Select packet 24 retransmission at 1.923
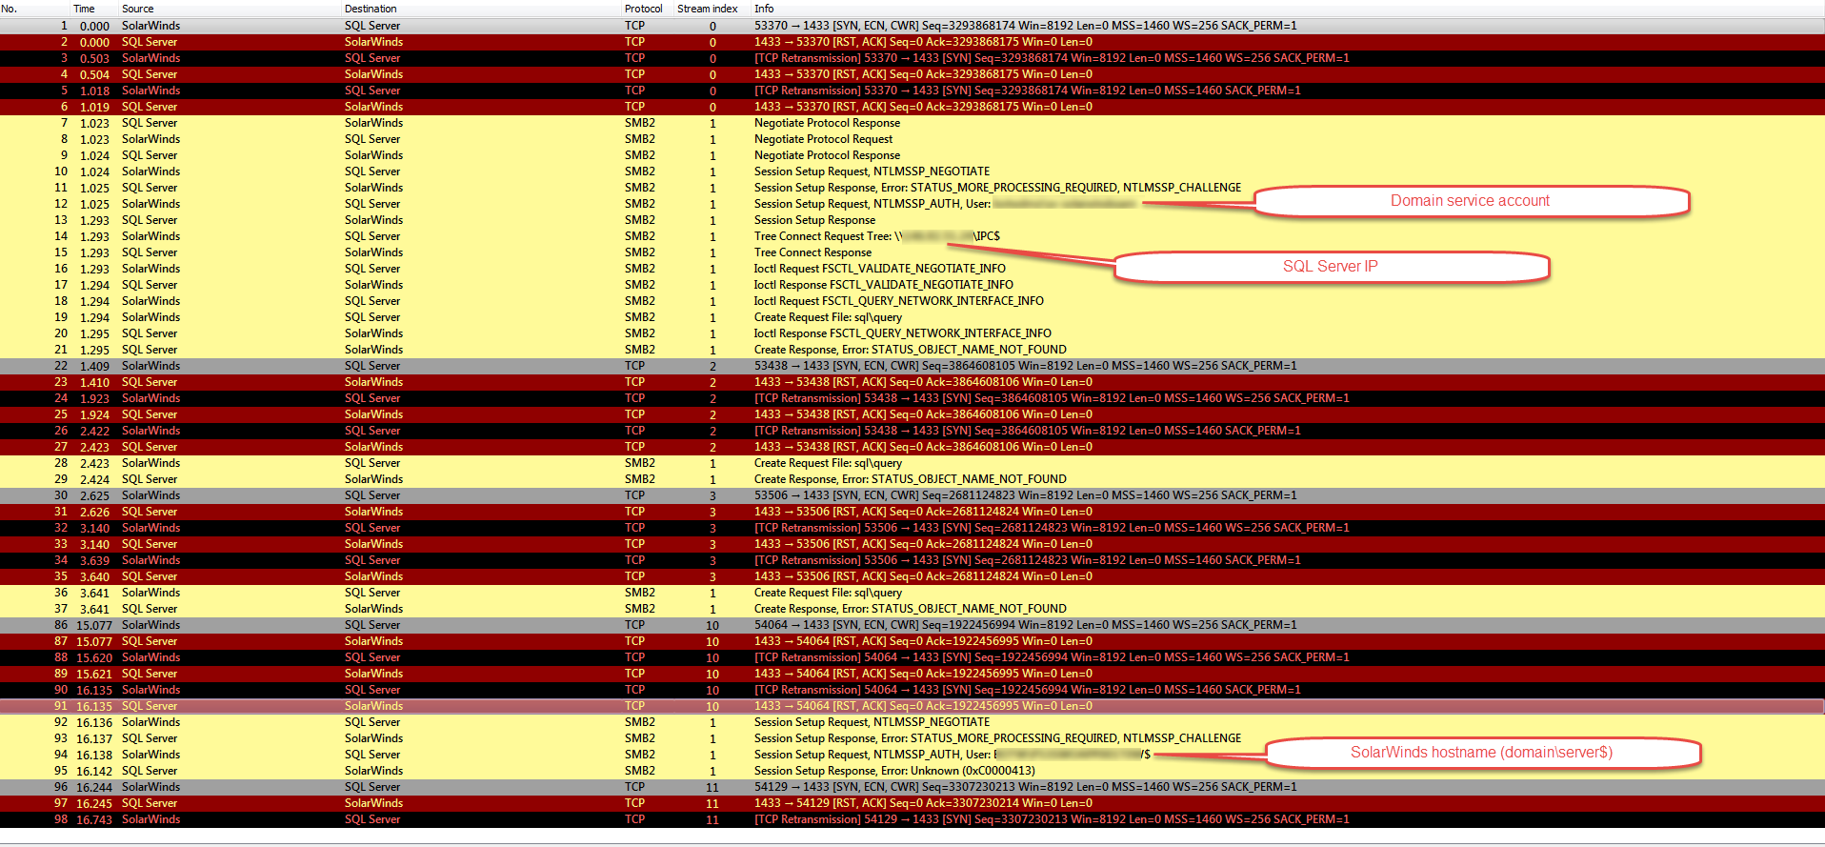 coord(912,398)
